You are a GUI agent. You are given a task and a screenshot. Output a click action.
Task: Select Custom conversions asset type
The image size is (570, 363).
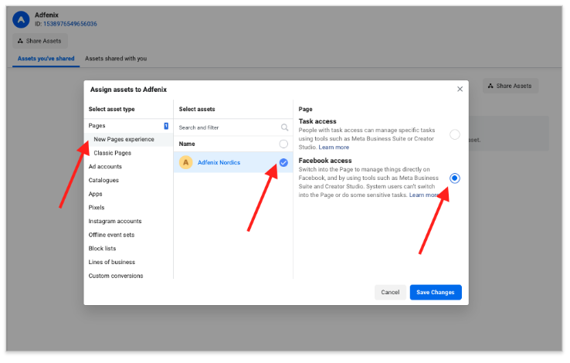[128, 276]
